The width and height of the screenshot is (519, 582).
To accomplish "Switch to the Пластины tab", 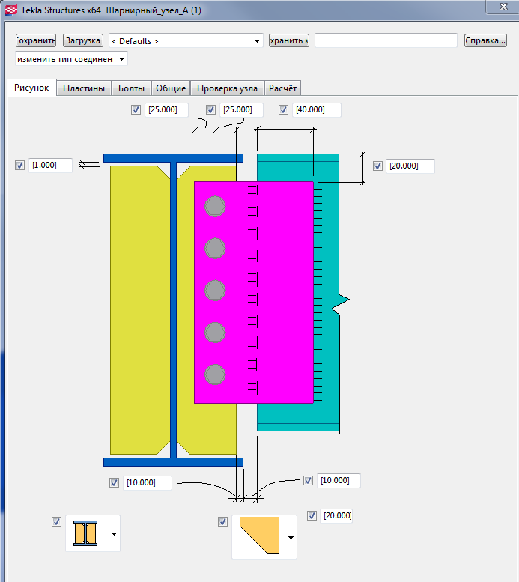I will 84,88.
